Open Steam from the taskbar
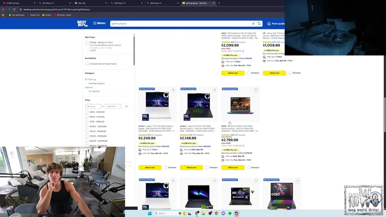This screenshot has width=386, height=217. [236, 213]
